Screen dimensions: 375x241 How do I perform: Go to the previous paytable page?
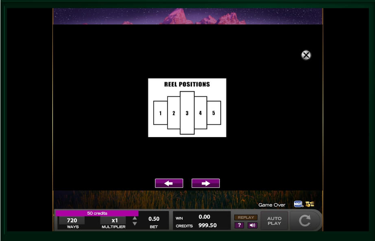click(x=169, y=183)
